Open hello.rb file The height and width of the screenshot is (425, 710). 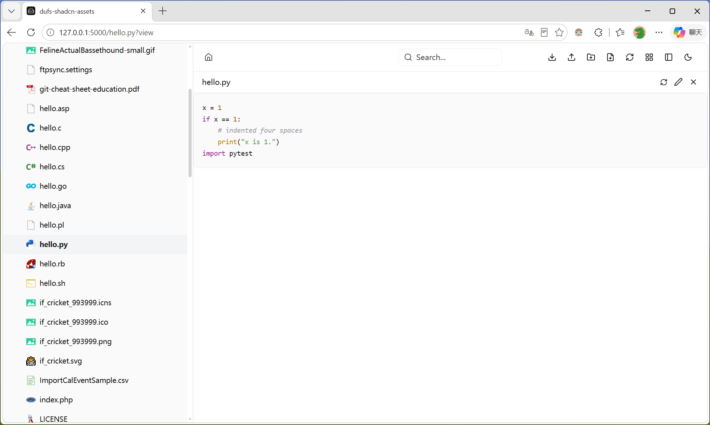pyautogui.click(x=95, y=264)
